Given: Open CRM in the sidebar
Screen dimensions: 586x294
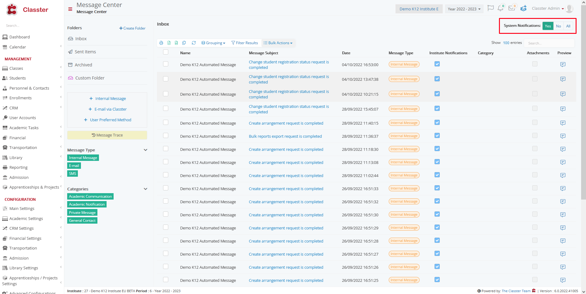Looking at the screenshot, I should point(13,108).
